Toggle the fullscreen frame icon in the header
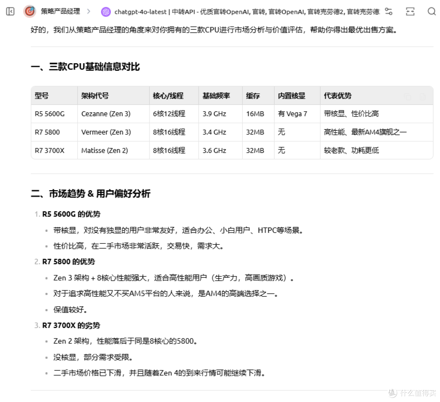440x402 pixels. click(410, 11)
